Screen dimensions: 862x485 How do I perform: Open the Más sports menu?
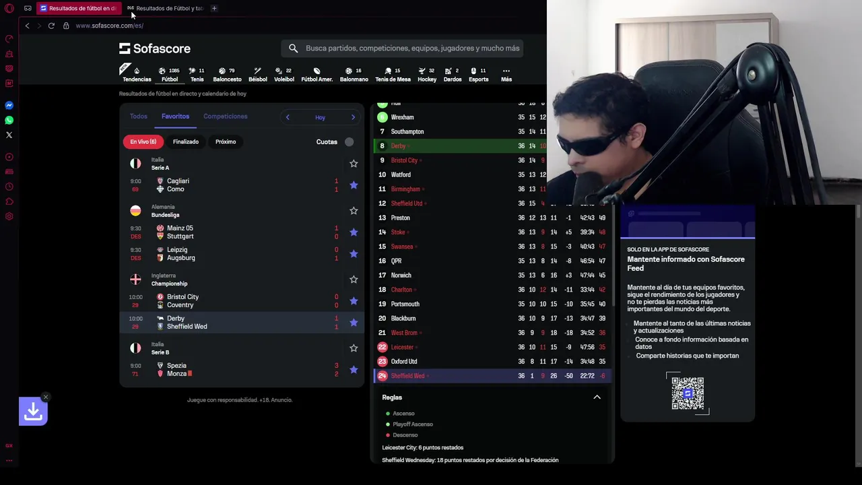506,74
